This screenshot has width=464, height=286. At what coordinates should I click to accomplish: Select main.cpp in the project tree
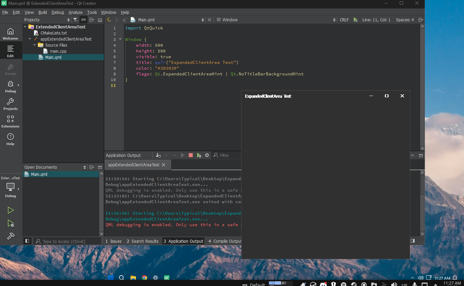click(58, 51)
